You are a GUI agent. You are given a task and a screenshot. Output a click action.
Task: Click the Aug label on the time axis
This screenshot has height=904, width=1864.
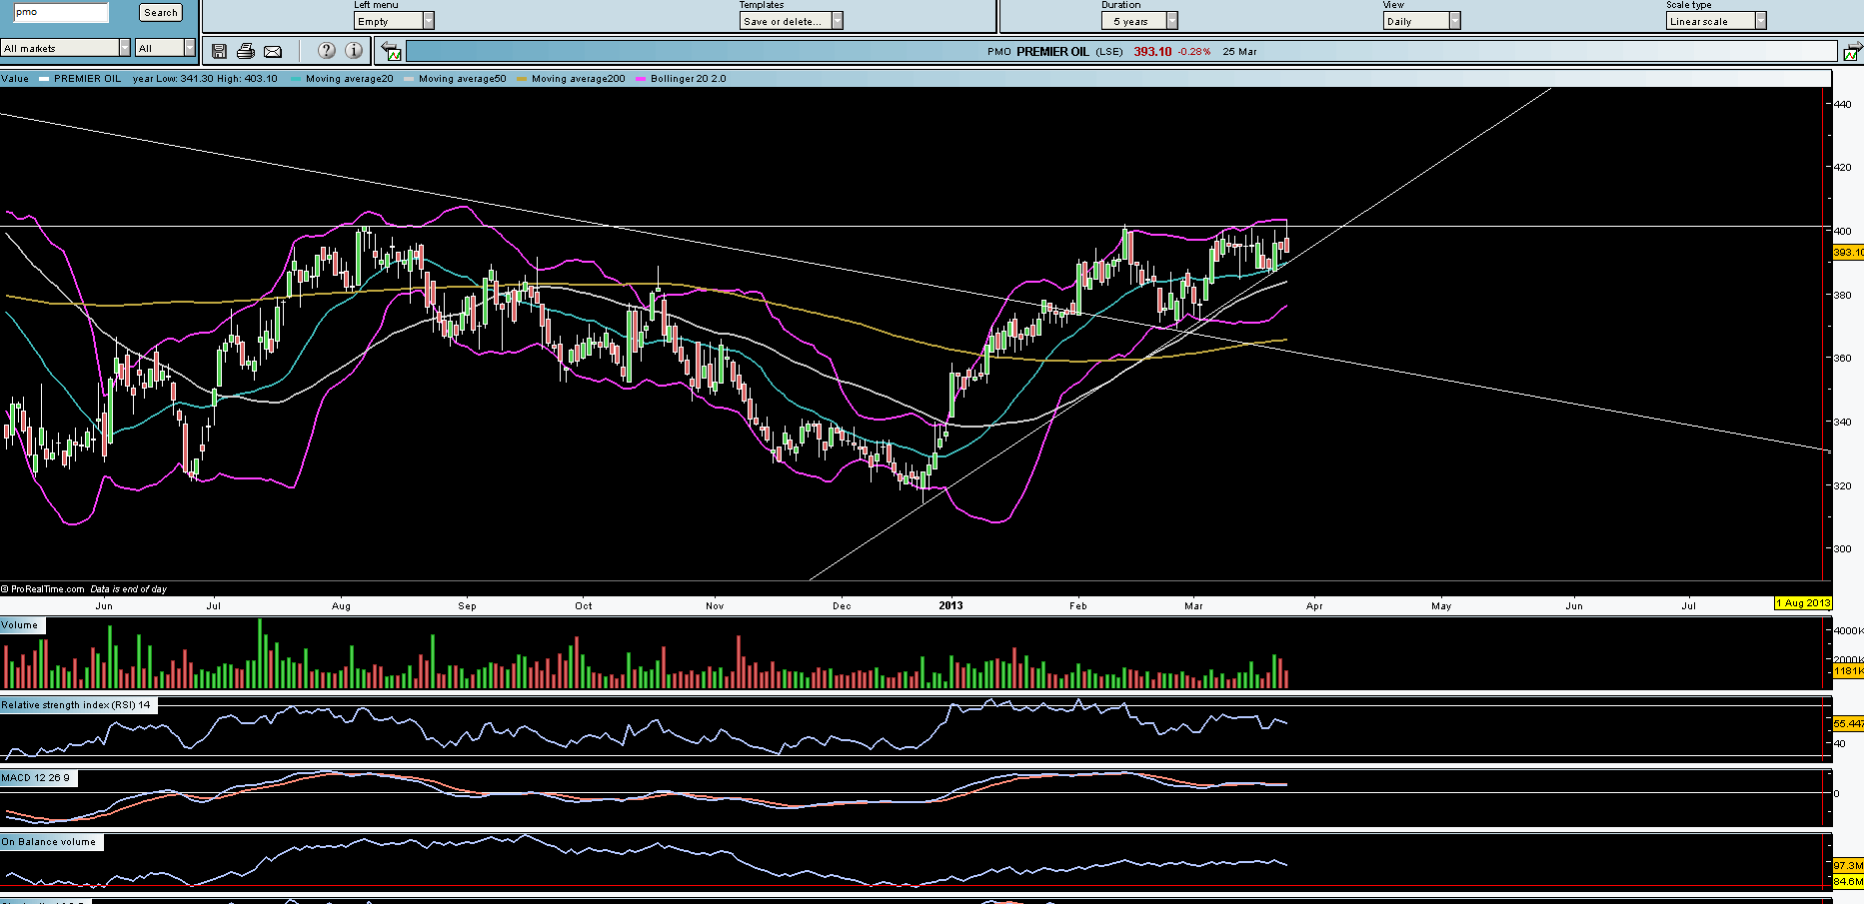[x=342, y=606]
